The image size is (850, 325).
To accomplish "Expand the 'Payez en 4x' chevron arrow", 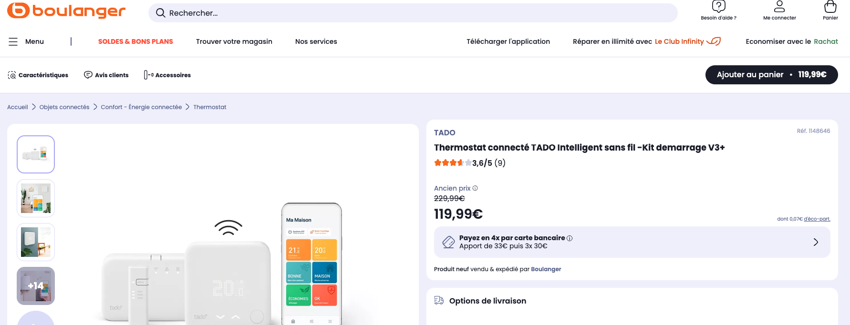I will pos(816,242).
